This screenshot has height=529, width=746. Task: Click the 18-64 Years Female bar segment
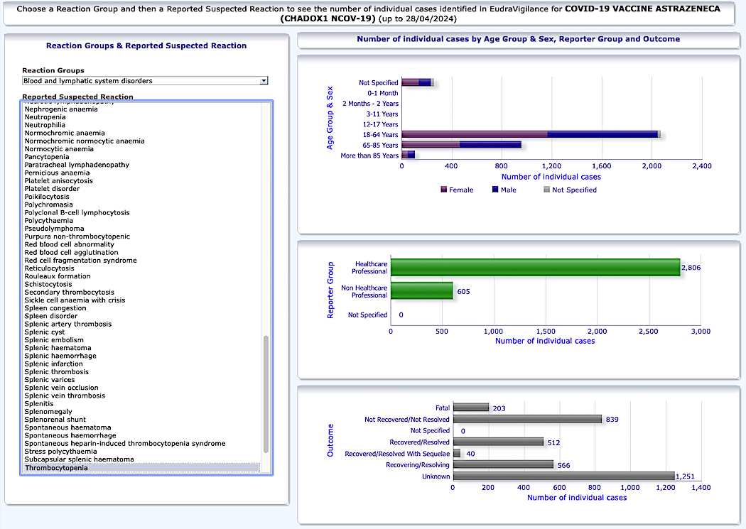pyautogui.click(x=475, y=134)
